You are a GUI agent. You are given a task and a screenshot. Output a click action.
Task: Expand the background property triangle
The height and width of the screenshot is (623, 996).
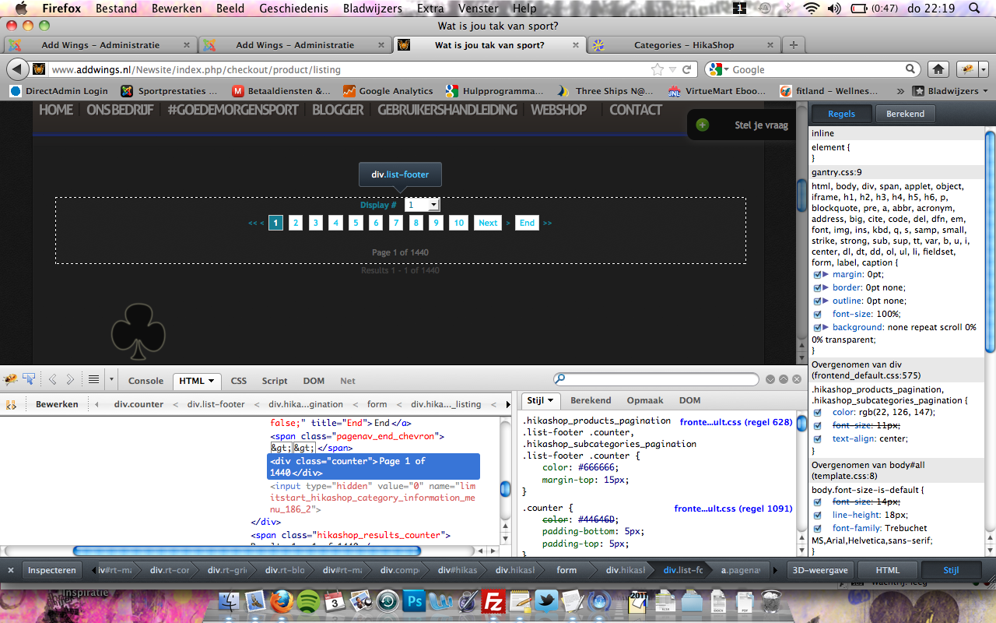coord(826,328)
